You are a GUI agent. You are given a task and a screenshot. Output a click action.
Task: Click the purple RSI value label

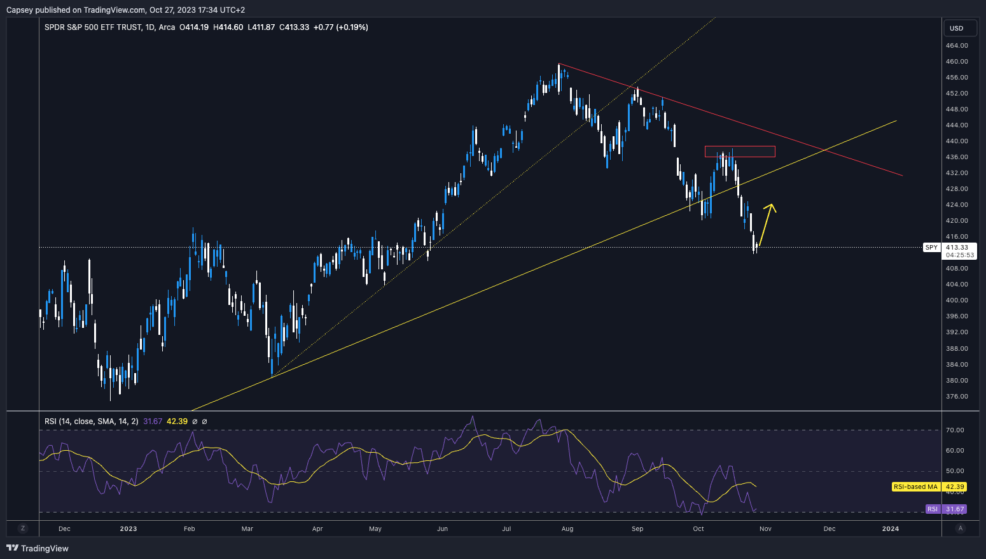pos(945,509)
